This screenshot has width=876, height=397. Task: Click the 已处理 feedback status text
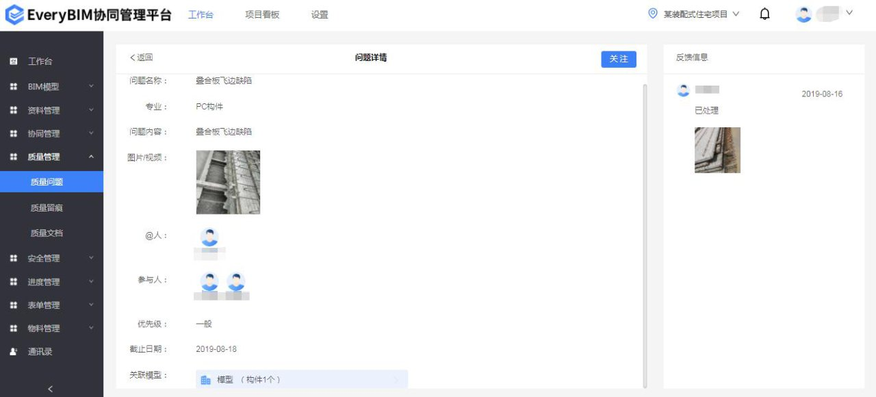pos(706,111)
